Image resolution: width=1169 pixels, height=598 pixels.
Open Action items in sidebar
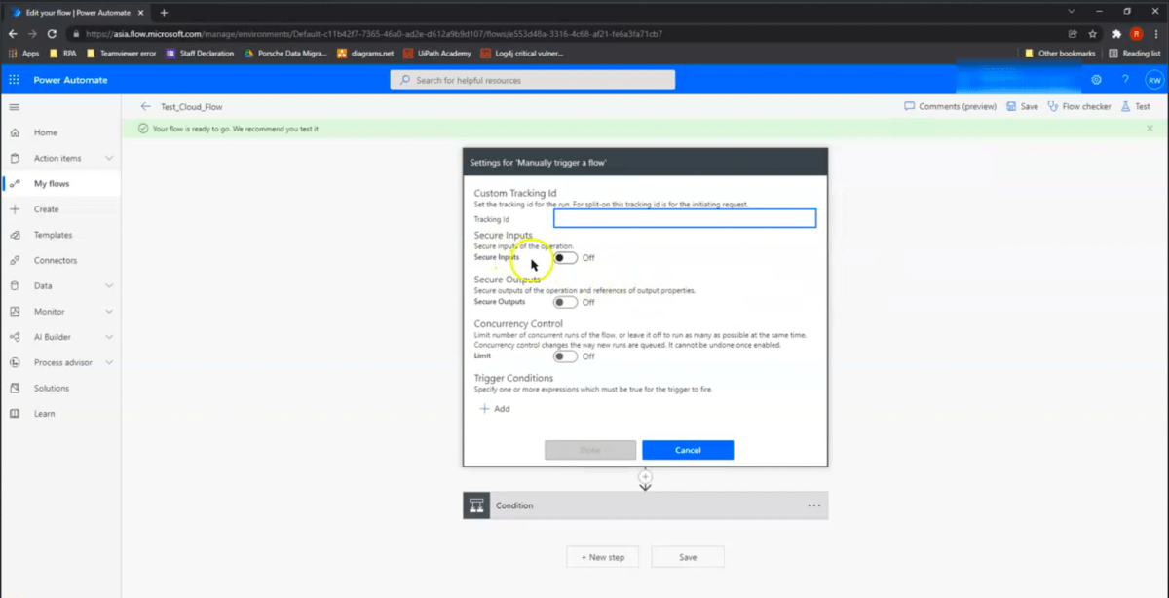click(57, 158)
